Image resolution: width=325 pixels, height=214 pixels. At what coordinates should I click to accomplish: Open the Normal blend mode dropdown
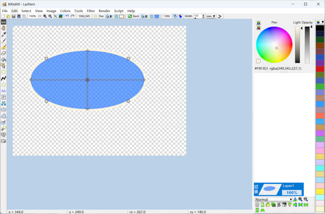point(273,199)
